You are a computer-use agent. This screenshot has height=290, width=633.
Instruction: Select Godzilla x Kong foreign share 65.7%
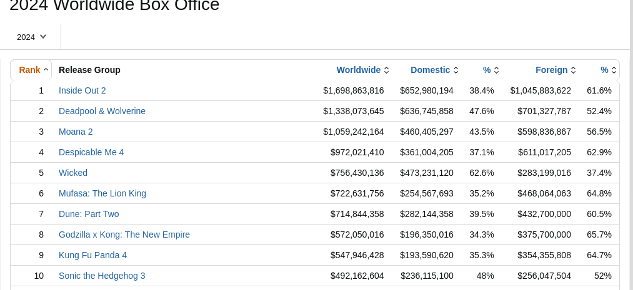point(599,234)
